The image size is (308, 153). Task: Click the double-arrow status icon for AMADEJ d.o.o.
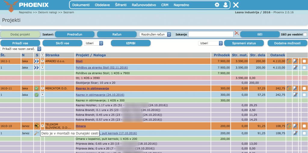(x=37, y=61)
